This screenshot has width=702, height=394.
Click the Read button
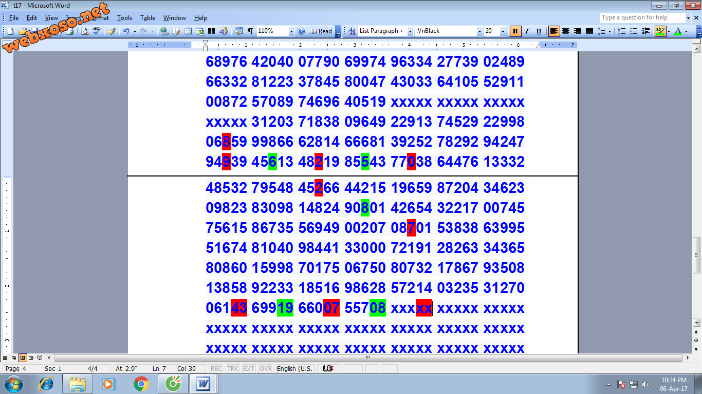[x=321, y=31]
